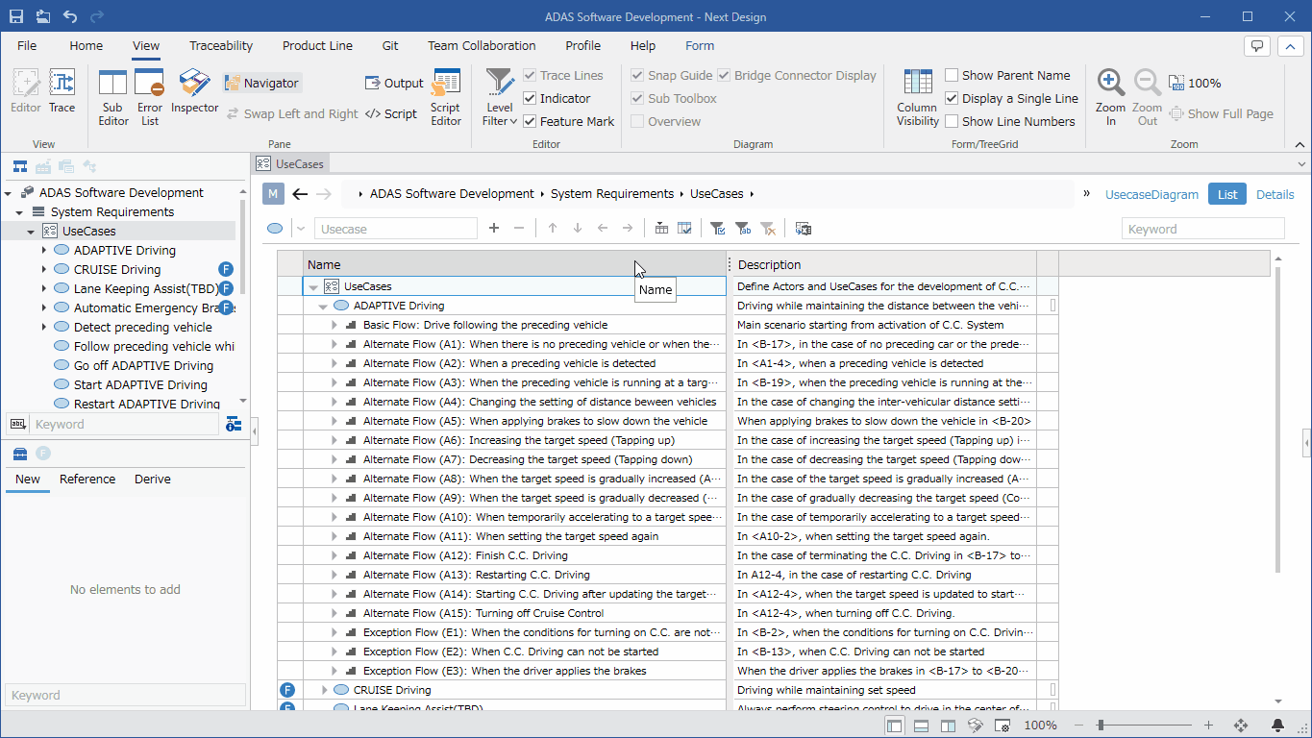Click the Excel export icon in toolbar
Screen dimensions: 1312x738
[804, 229]
